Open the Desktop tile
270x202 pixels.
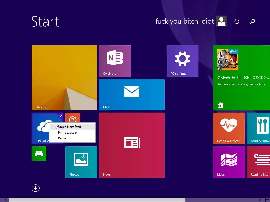tap(64, 78)
